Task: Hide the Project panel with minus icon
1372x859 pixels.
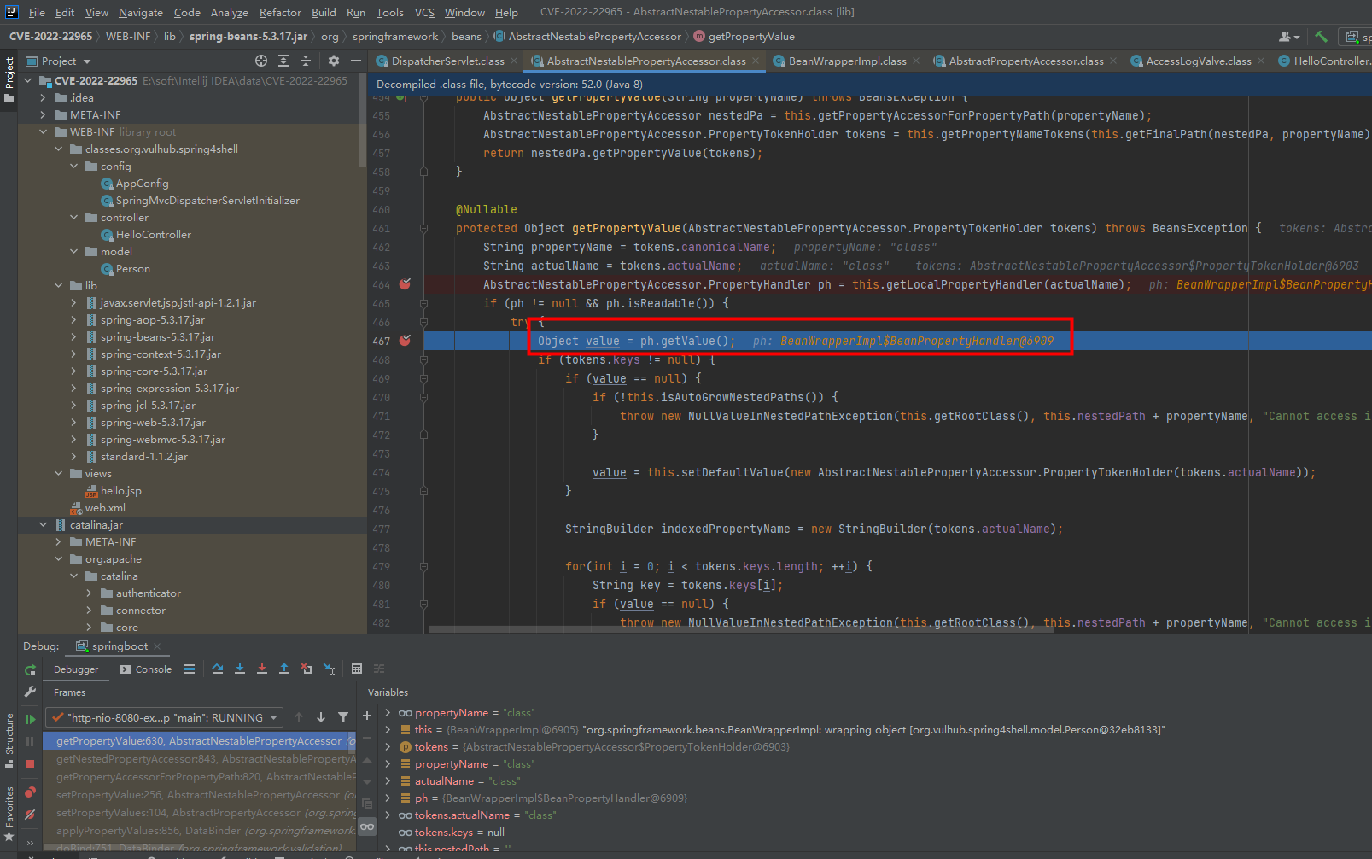Action: [356, 61]
